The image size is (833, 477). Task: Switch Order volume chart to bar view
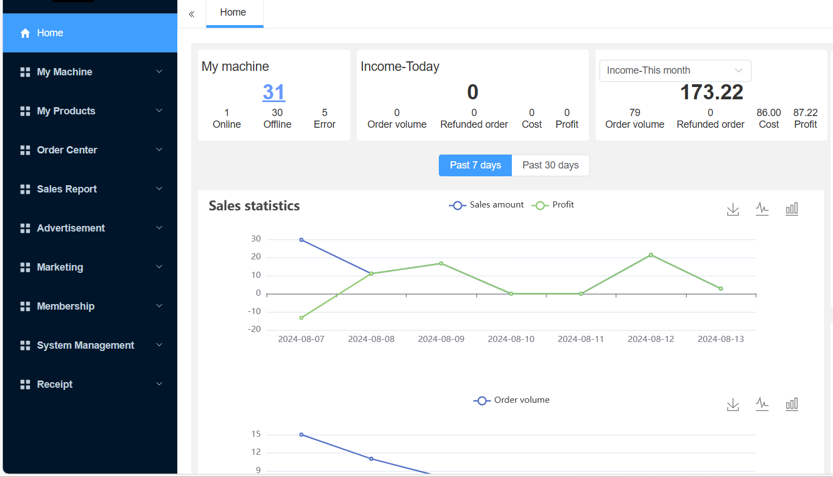(x=792, y=404)
